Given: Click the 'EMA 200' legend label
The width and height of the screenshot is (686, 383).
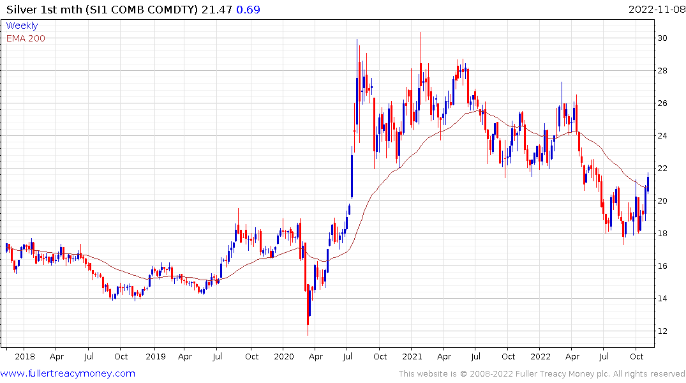Looking at the screenshot, I should [x=26, y=38].
